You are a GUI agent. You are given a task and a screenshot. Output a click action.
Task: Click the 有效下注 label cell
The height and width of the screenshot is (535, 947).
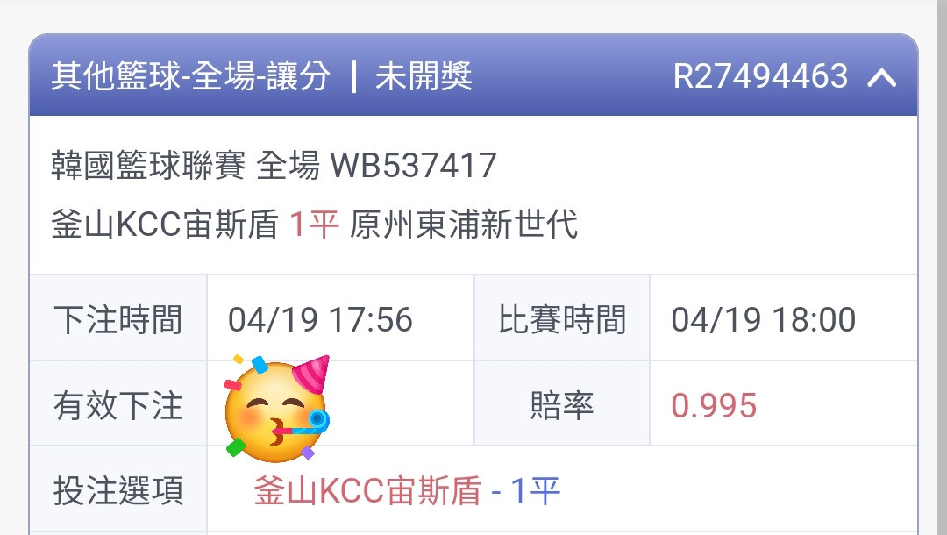point(118,404)
